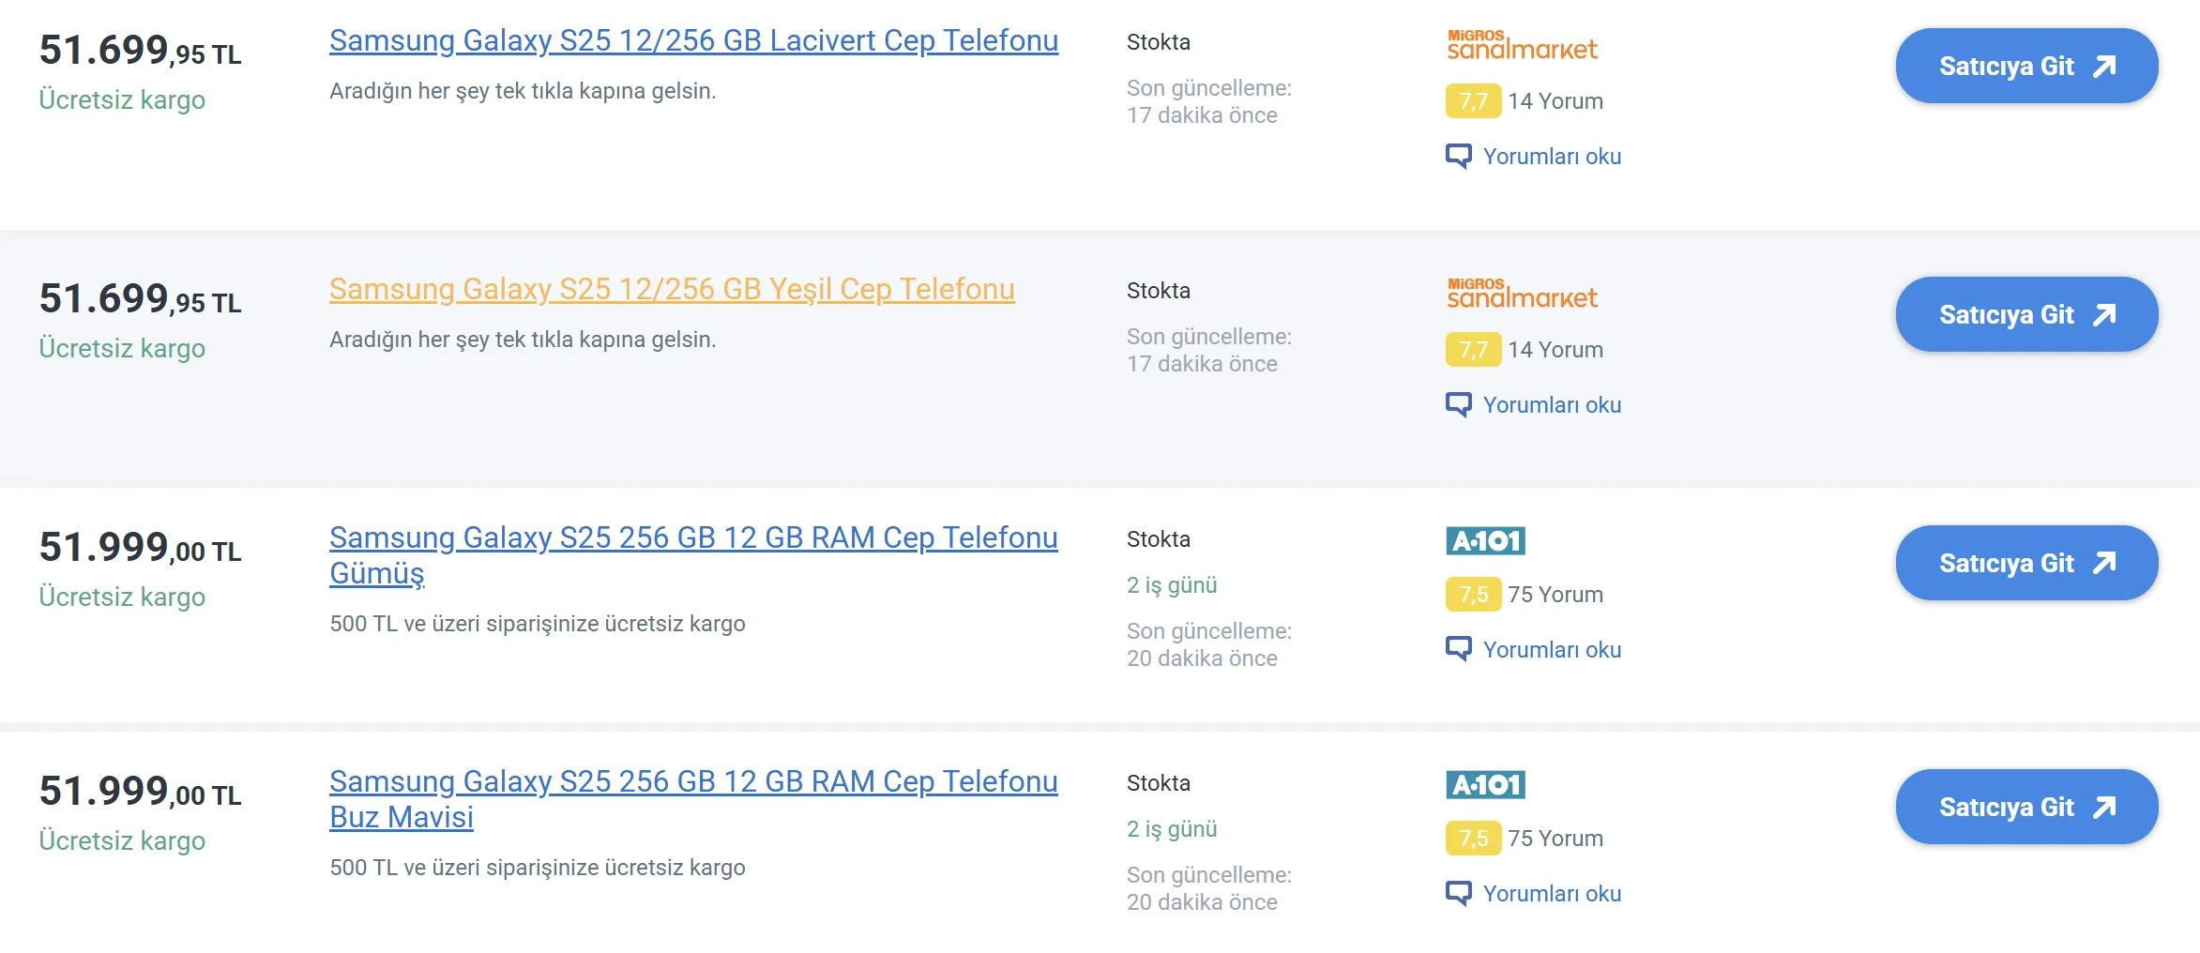This screenshot has height=953, width=2200.
Task: Open Samsung Galaxy S25 Lacivert product link
Action: click(x=693, y=41)
